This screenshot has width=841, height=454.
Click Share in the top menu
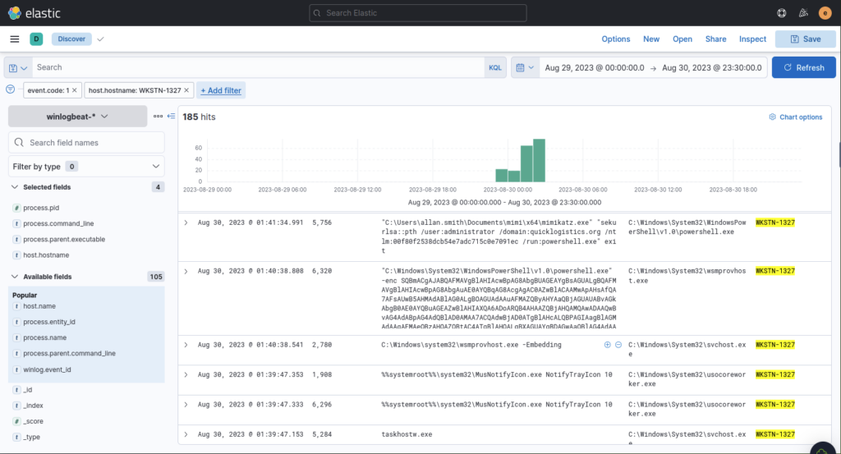point(715,39)
